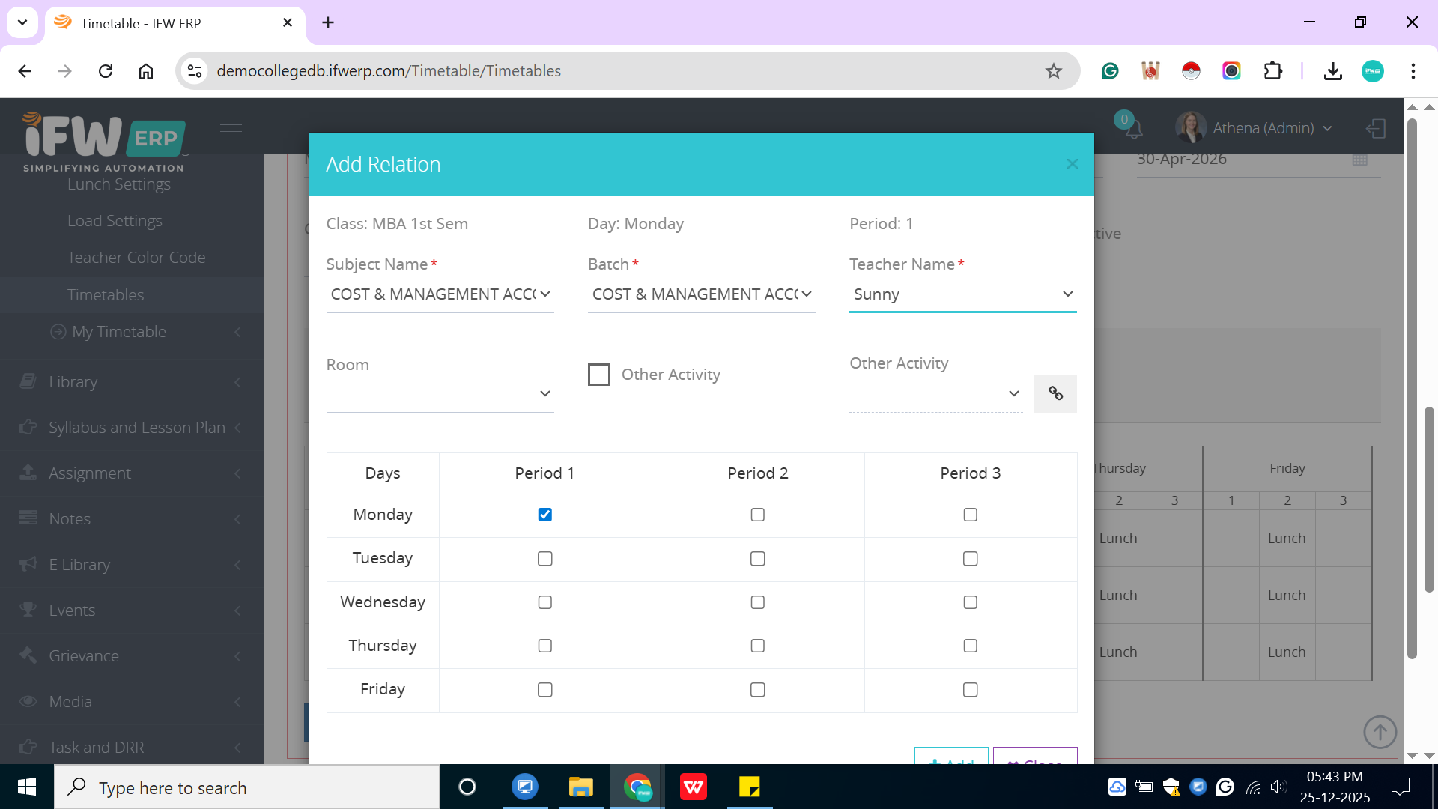Image resolution: width=1438 pixels, height=809 pixels.
Task: Open the browser Extensions puzzle icon
Action: click(1272, 71)
